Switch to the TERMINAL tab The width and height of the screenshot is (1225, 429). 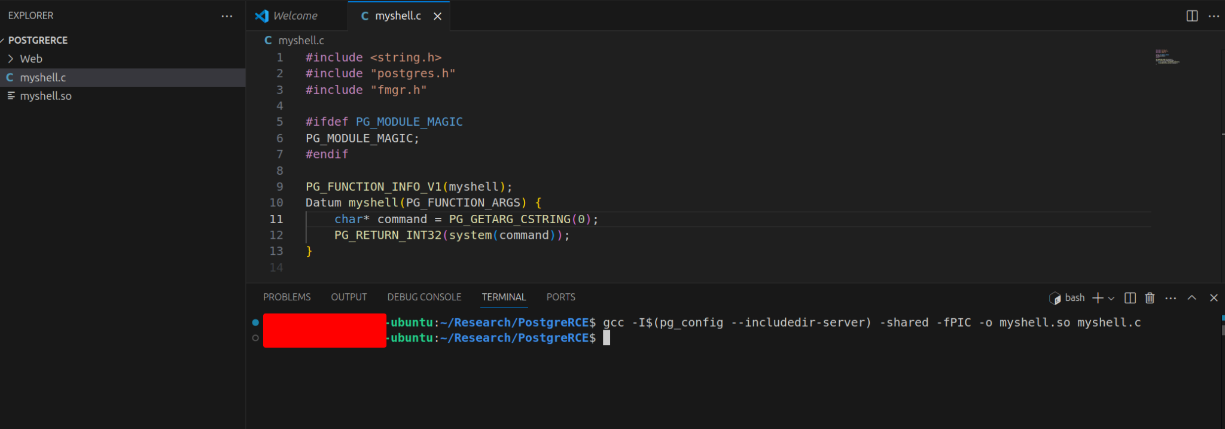point(504,297)
